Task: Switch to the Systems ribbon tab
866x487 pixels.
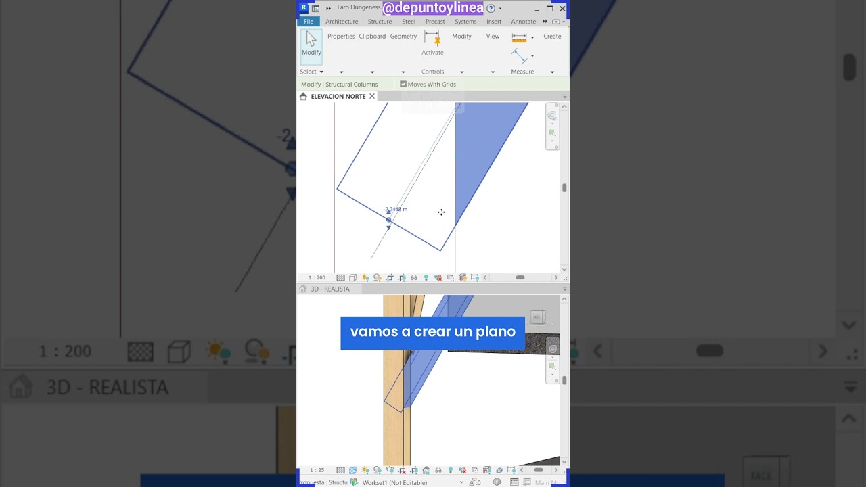Action: (x=465, y=22)
